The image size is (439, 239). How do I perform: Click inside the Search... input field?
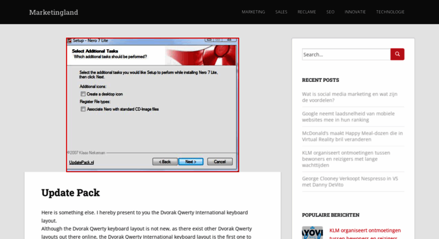(x=346, y=54)
